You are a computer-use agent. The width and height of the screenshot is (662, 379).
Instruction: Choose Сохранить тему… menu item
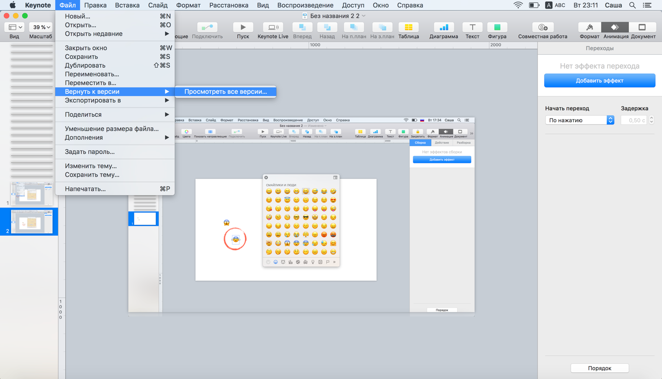coord(115,175)
